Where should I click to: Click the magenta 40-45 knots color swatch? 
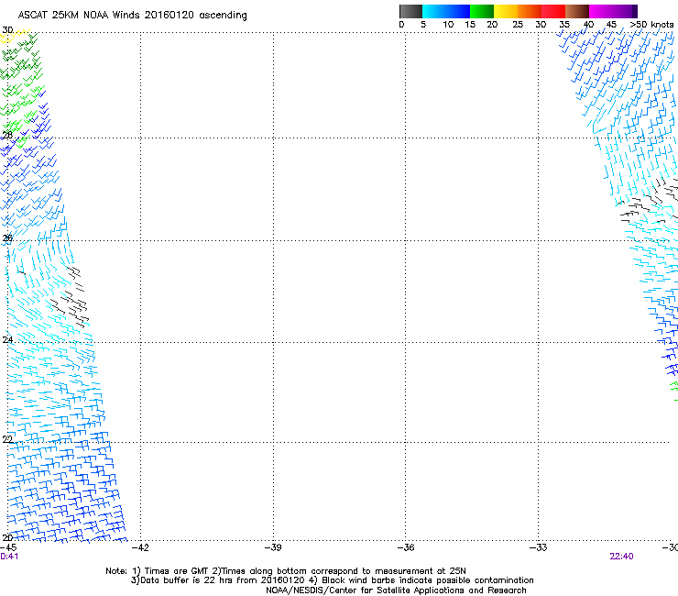(x=601, y=11)
